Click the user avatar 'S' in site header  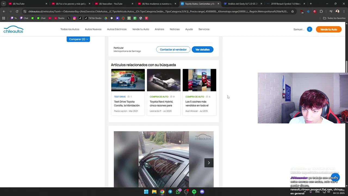coord(309,29)
